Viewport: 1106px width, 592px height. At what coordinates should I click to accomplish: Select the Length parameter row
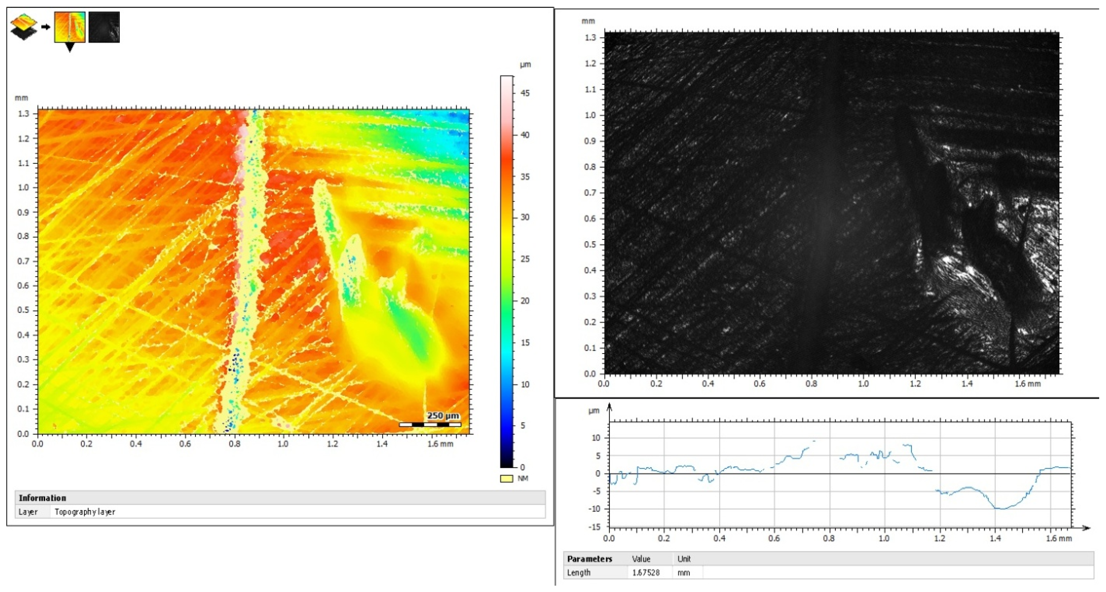point(578,573)
